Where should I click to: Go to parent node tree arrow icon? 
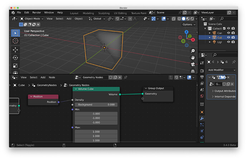click(x=171, y=77)
